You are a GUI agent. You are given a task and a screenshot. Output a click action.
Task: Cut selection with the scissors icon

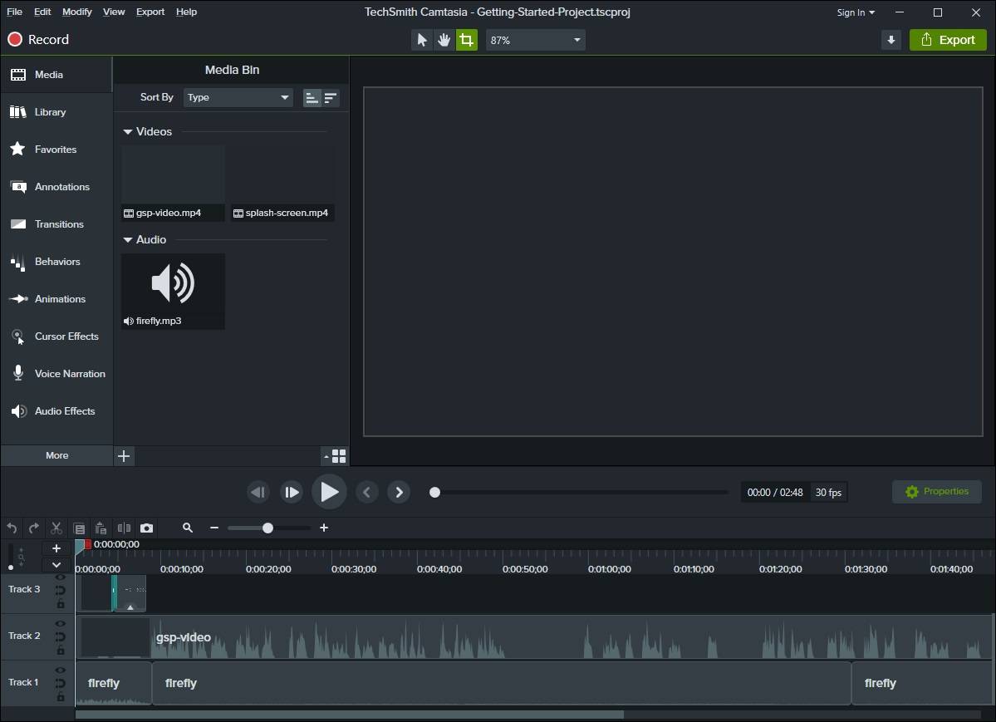[x=56, y=528]
